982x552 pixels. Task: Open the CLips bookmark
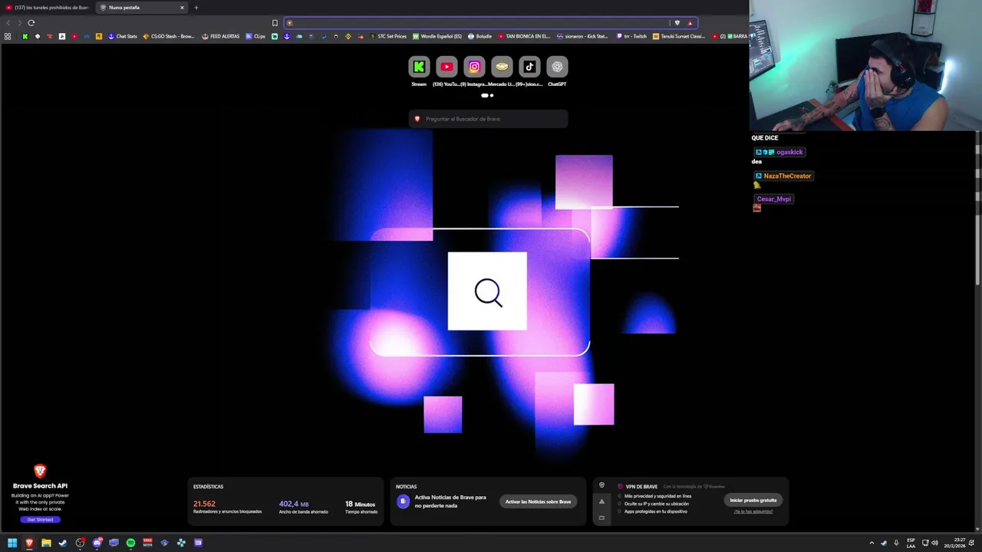[x=256, y=36]
